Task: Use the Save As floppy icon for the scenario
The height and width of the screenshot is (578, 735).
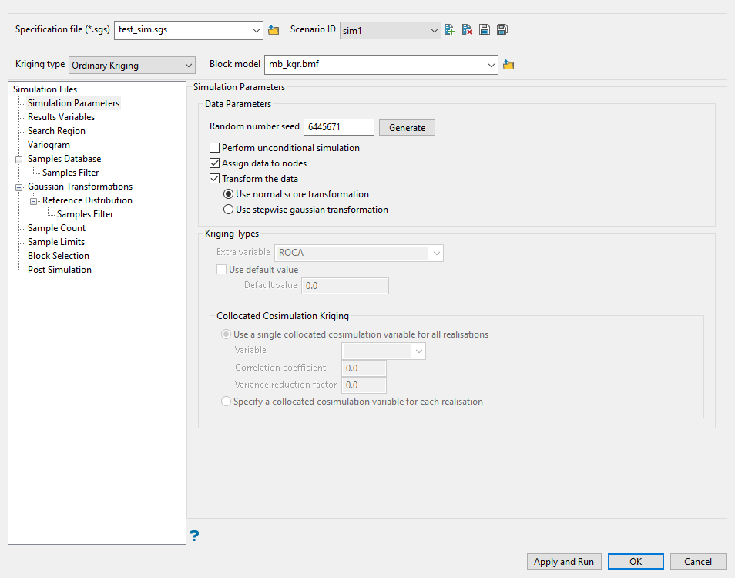Action: pos(502,29)
